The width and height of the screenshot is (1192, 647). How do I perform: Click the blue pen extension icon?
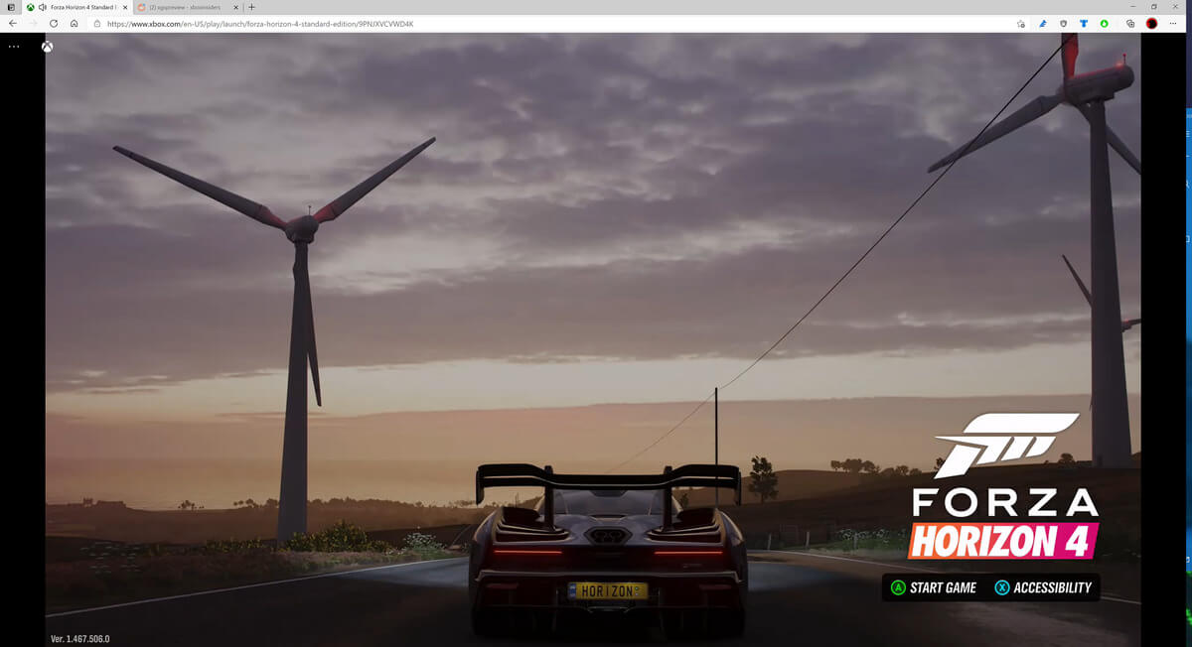pyautogui.click(x=1043, y=23)
